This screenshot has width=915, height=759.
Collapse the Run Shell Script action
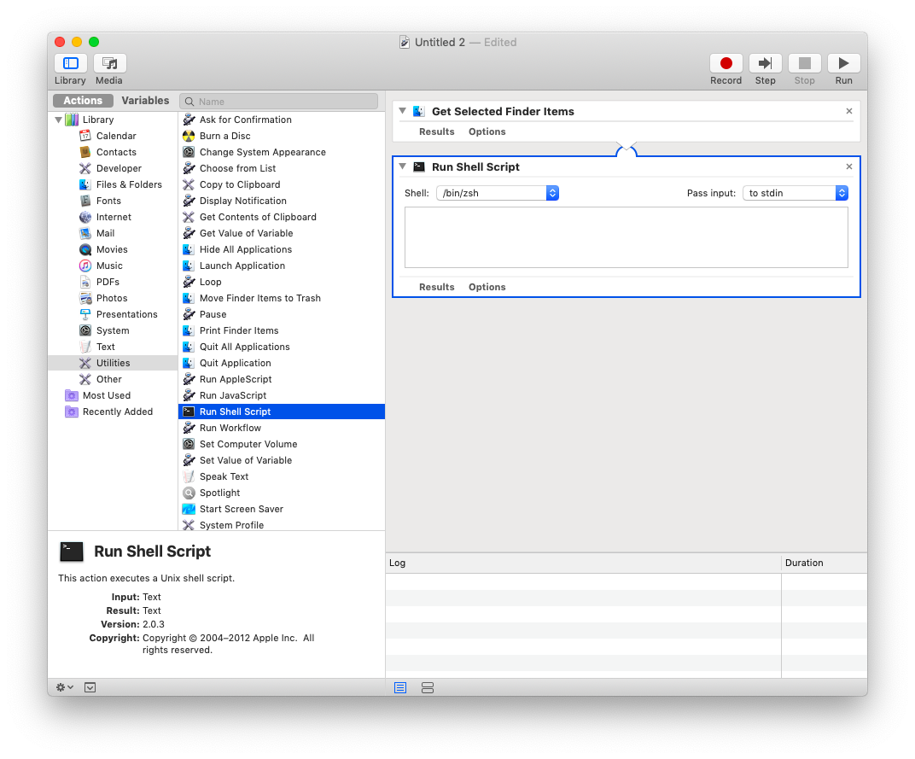(x=402, y=166)
